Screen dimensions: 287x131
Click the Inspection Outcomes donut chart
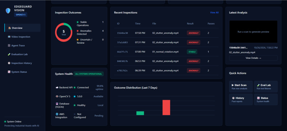point(64,32)
